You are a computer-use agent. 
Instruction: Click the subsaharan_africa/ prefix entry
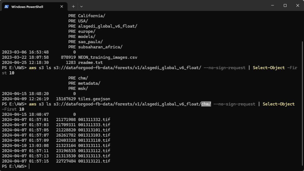[x=100, y=47]
